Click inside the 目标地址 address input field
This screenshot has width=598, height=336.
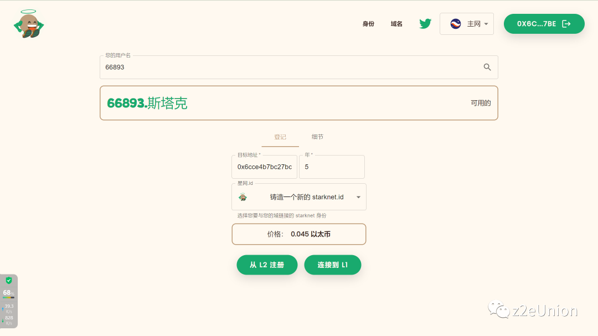265,167
